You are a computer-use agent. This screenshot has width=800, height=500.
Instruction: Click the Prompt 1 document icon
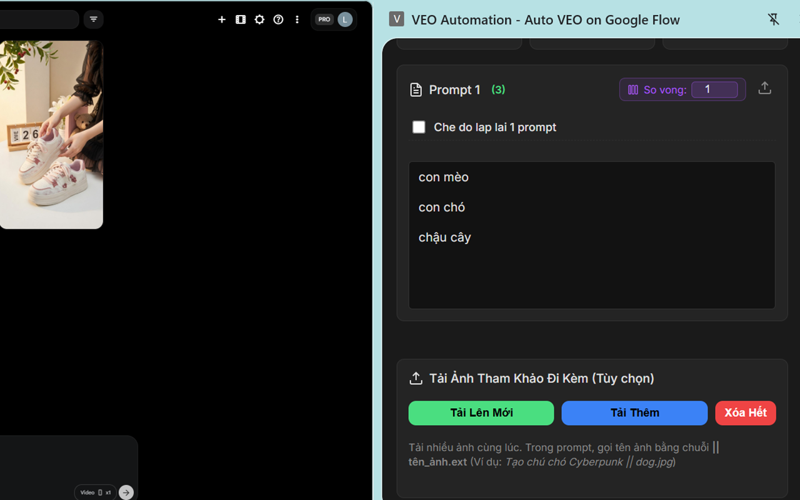[x=416, y=90]
